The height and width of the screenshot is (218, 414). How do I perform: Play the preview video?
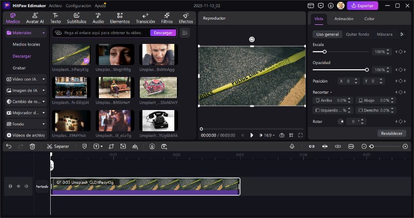coord(252,135)
